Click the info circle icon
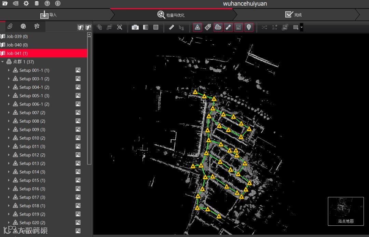 click(x=57, y=3)
